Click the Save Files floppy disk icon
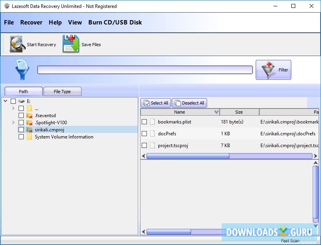The image size is (321, 245). tap(71, 44)
